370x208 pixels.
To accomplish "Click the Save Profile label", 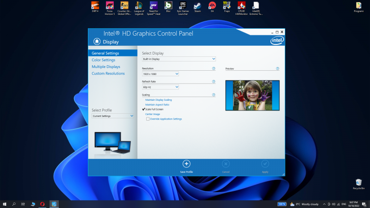I will coord(186,172).
